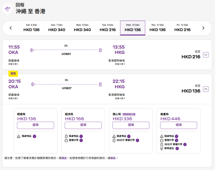Click the return flight plane icon by 回程

point(8,9)
